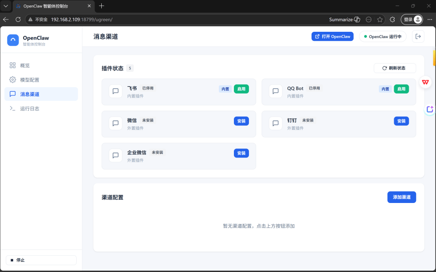Click the 登录 profile button
436x272 pixels.
pyautogui.click(x=412, y=20)
